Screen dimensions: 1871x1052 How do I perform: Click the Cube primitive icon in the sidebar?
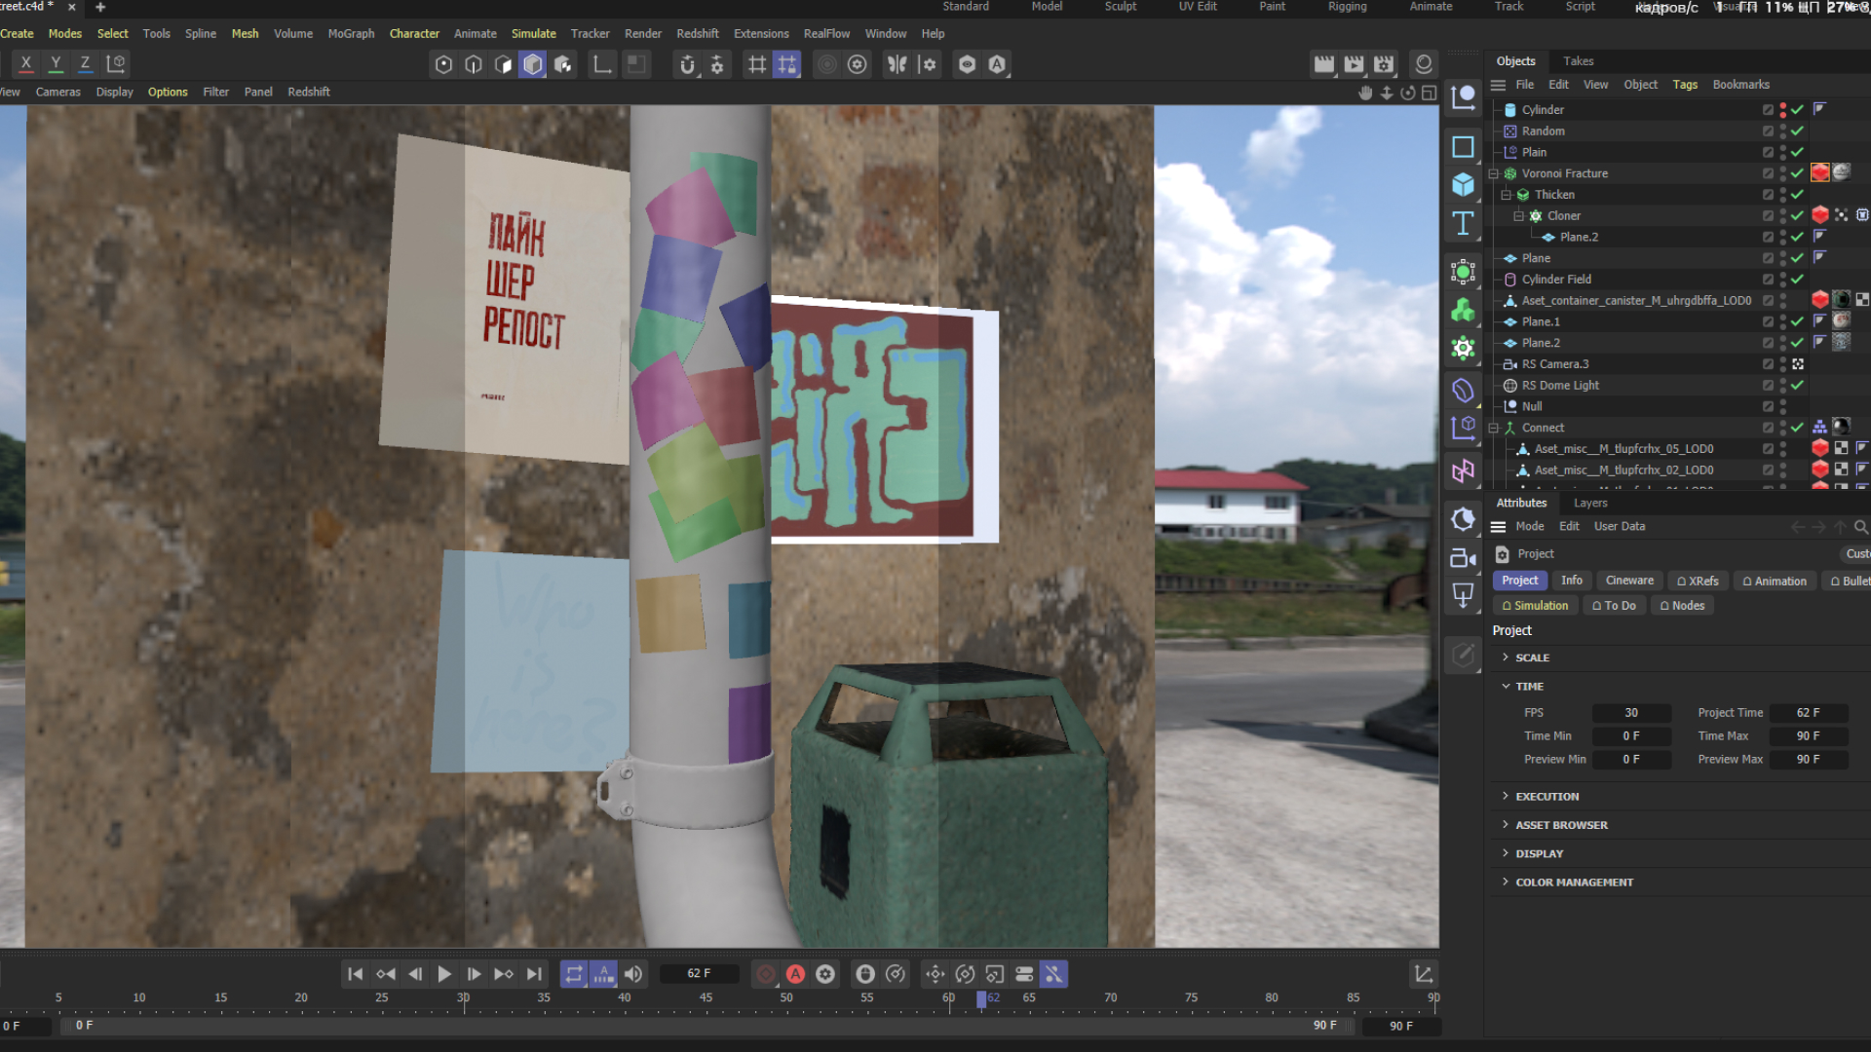(x=1463, y=184)
